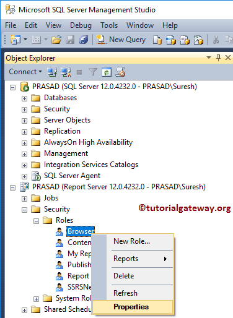This screenshot has height=318, width=233.
Task: Open the File menu
Action: point(11,25)
